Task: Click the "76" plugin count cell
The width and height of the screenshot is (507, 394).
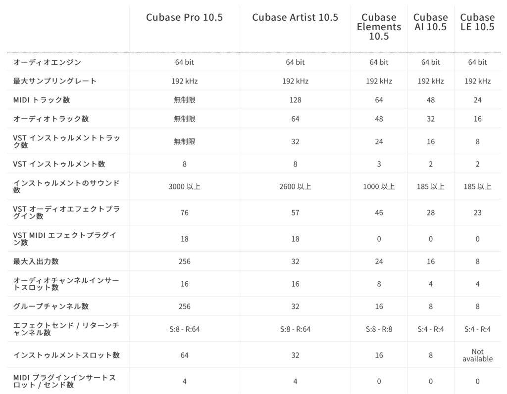Action: (x=184, y=213)
